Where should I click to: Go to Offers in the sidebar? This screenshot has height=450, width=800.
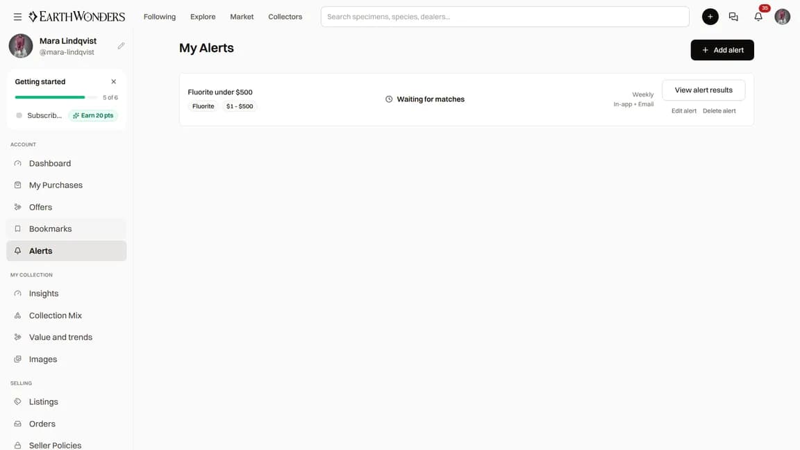[67, 207]
